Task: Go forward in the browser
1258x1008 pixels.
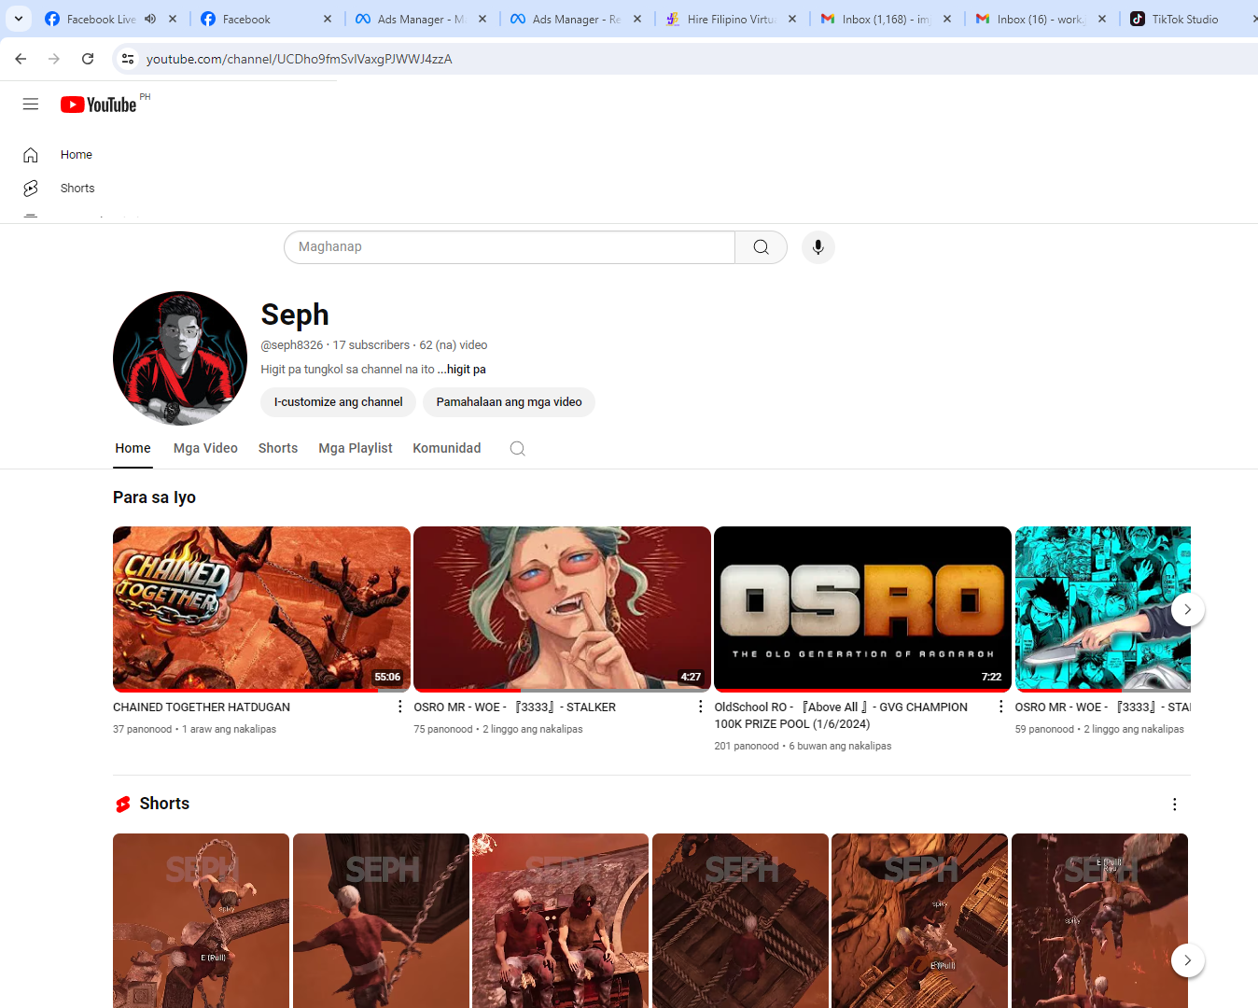Action: pos(54,59)
